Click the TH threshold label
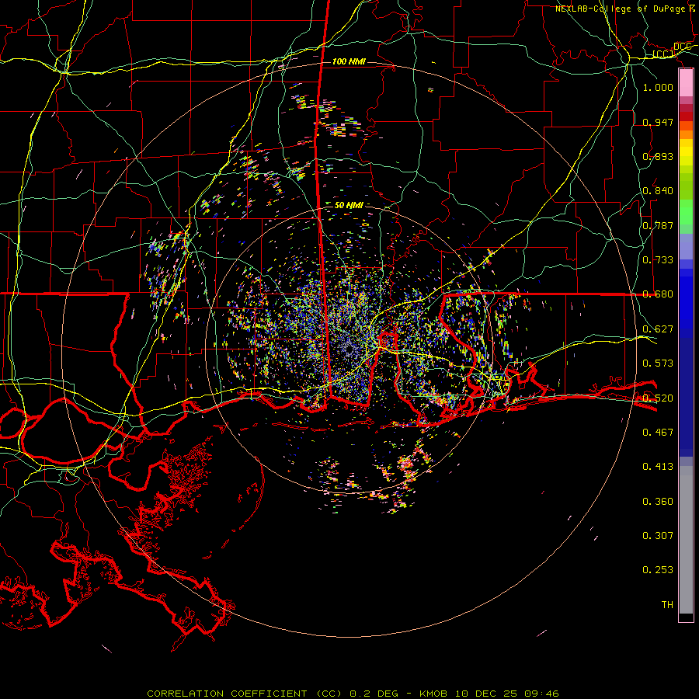Image resolution: width=699 pixels, height=699 pixels. [667, 604]
